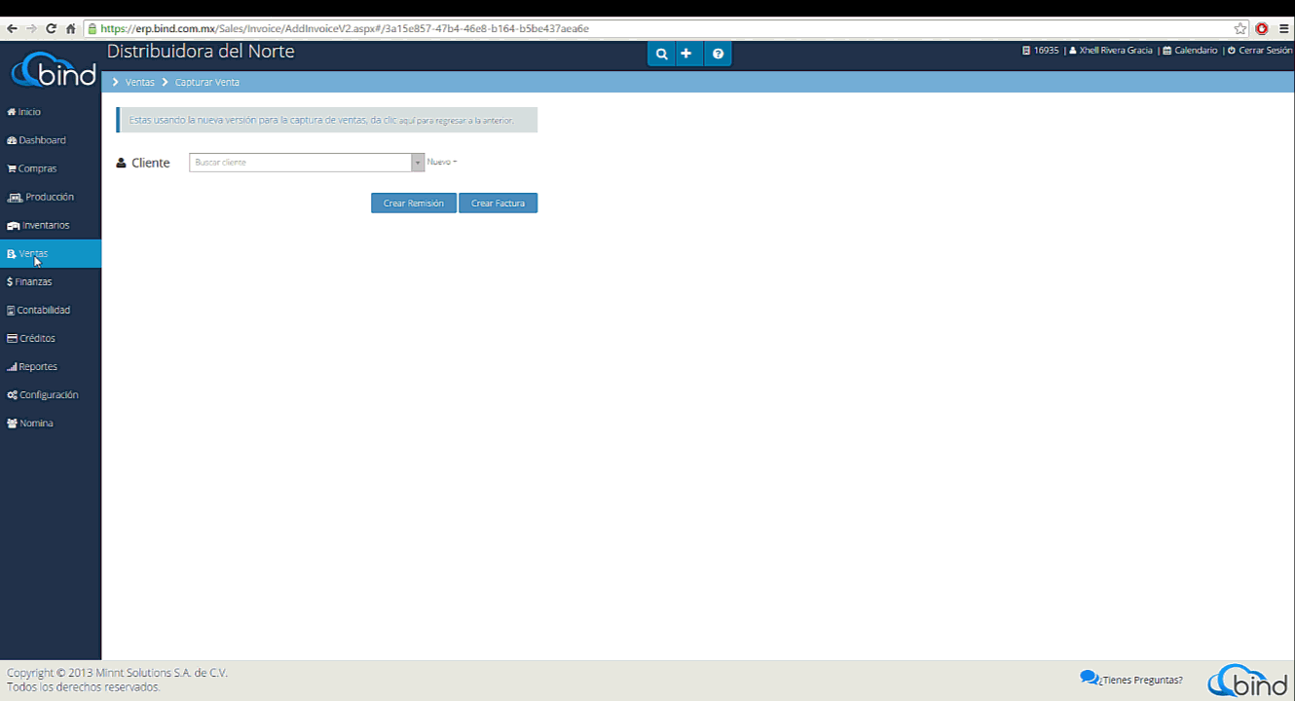This screenshot has height=701, width=1295.
Task: Click the Copyright 2013 Minnt Solutions text
Action: tap(118, 673)
